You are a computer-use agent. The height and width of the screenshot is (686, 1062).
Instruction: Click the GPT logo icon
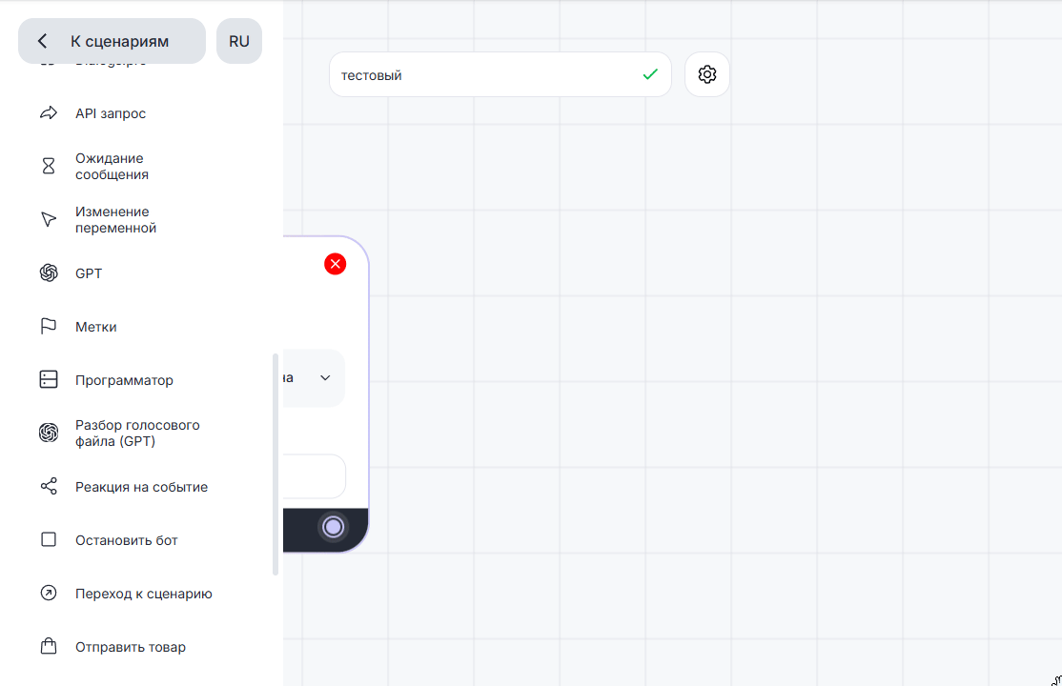(x=49, y=273)
